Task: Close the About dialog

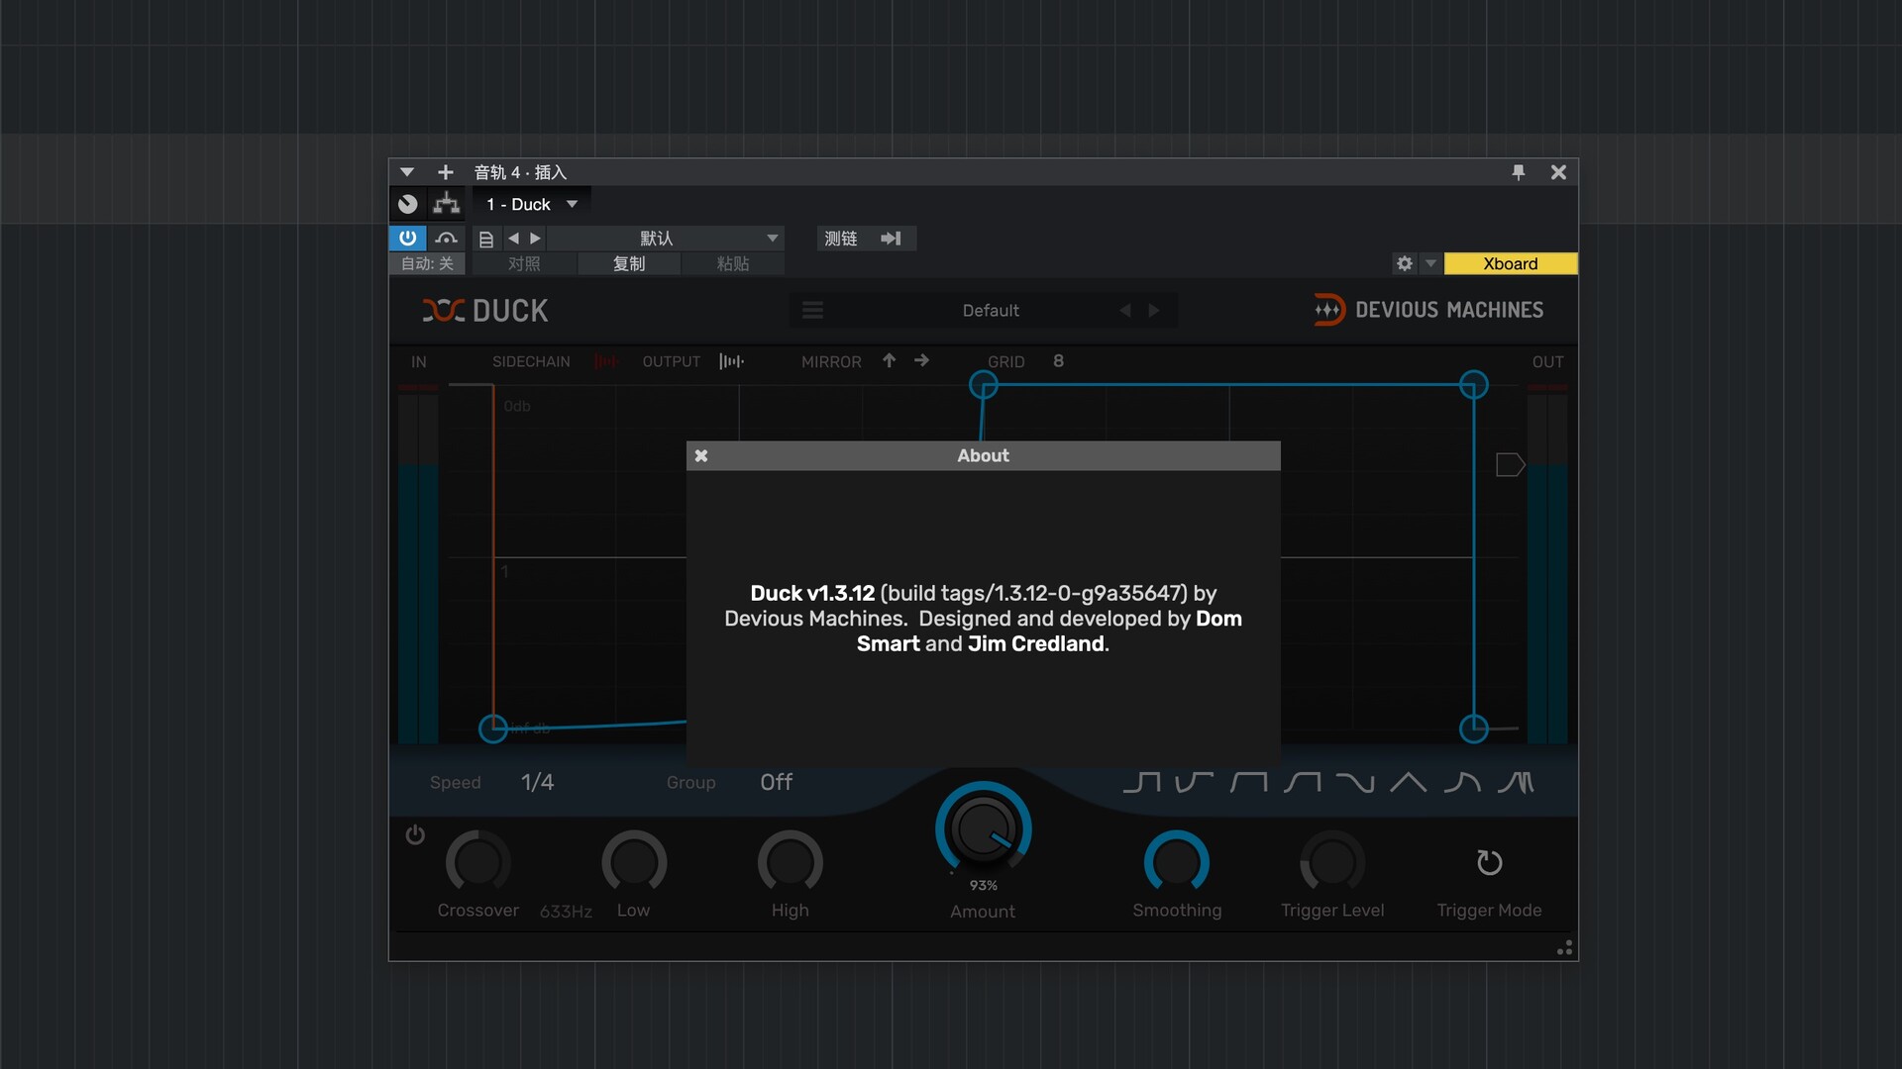Action: pos(701,456)
